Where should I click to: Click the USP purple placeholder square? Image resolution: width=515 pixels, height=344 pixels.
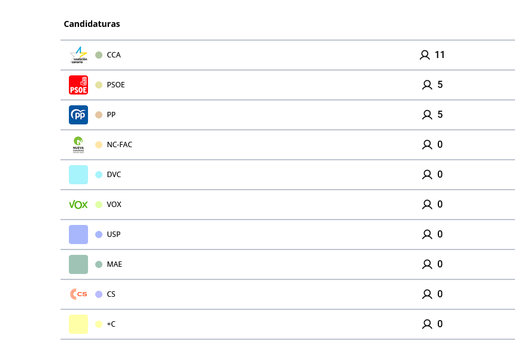tap(78, 235)
